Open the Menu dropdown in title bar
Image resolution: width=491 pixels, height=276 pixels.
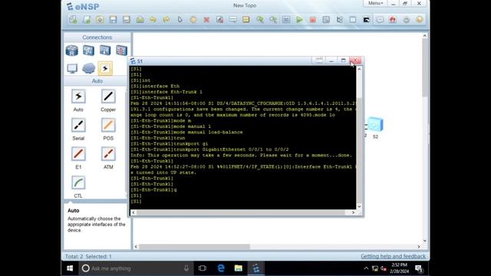pyautogui.click(x=375, y=3)
